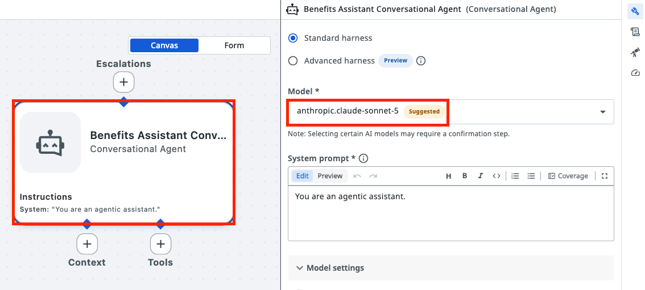The image size is (645, 290).
Task: Click the Coverage button in editor toolbar
Action: 568,176
